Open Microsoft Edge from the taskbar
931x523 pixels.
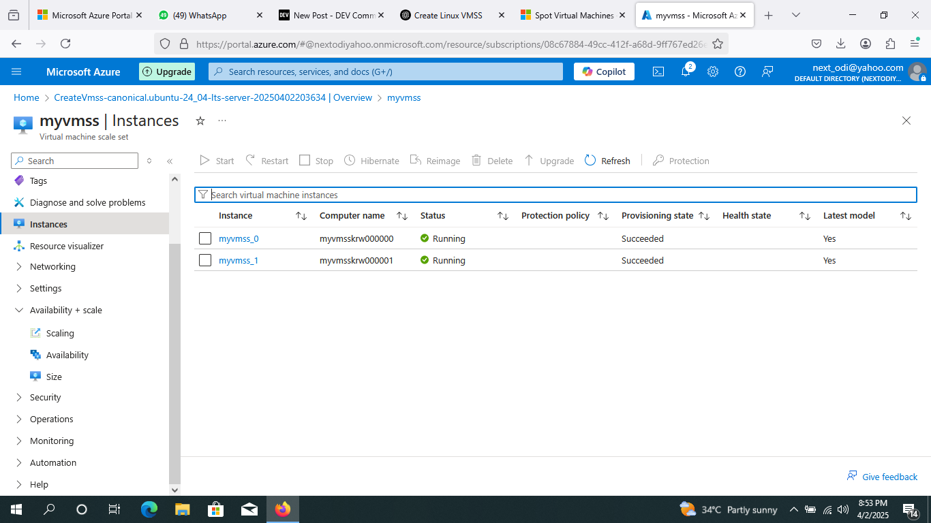pyautogui.click(x=149, y=509)
